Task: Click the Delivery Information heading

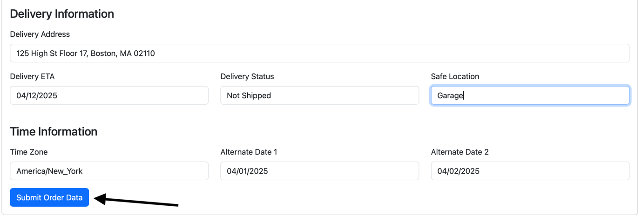Action: point(62,14)
